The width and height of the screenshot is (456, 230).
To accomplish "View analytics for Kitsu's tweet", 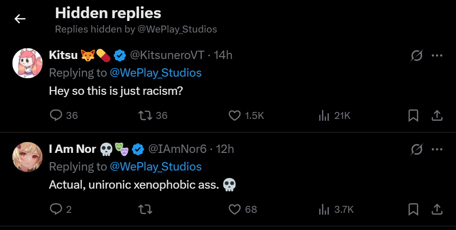I will click(324, 115).
